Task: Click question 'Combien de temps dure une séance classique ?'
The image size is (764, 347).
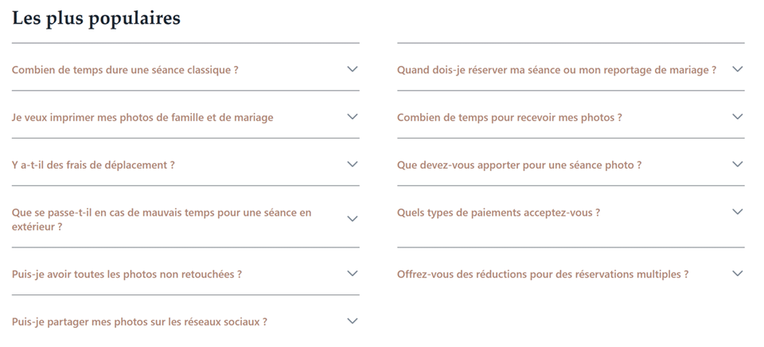Action: tap(125, 70)
